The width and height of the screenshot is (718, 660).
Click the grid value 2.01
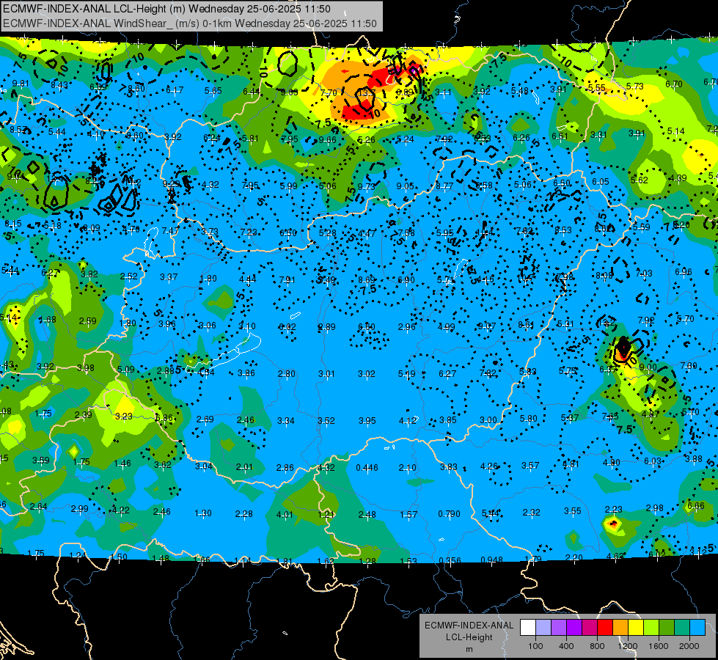(244, 466)
